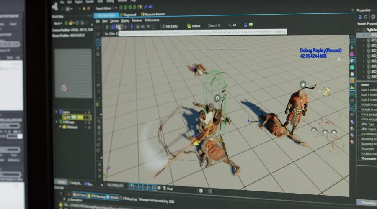Click the Search ID input field
The width and height of the screenshot is (377, 209).
click(x=217, y=25)
